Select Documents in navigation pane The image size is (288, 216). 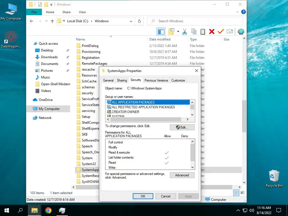(49, 64)
